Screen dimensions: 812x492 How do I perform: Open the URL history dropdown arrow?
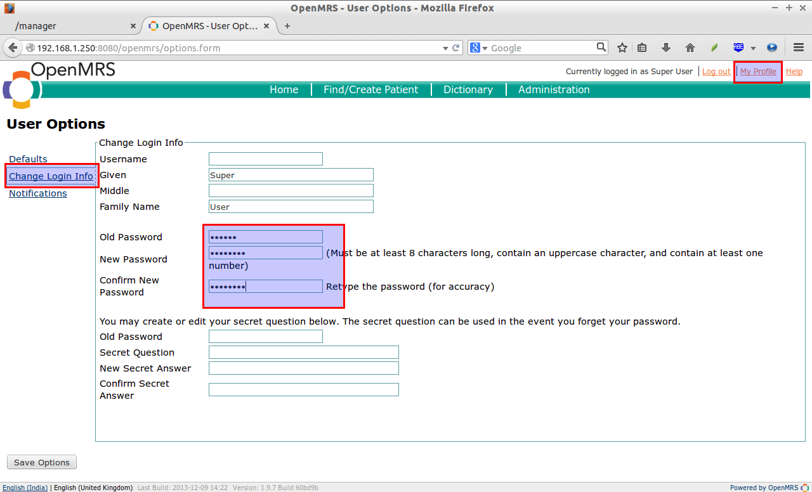[445, 48]
